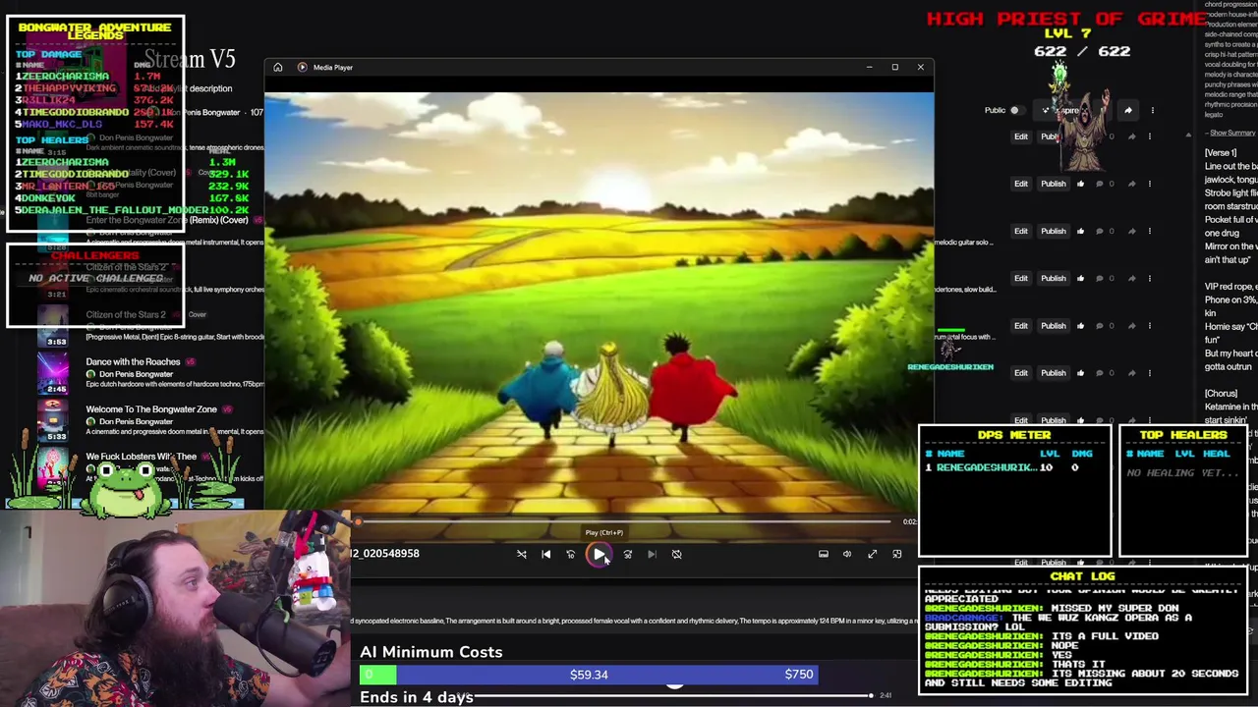Screen dimensions: 1258x707
Task: Click the v5 badge next to Dance with the Roaches
Action: pyautogui.click(x=190, y=362)
